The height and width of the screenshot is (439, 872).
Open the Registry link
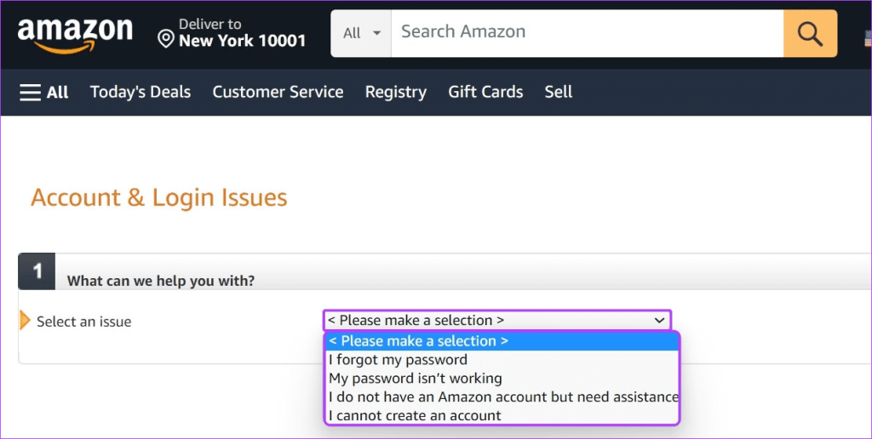click(x=396, y=93)
